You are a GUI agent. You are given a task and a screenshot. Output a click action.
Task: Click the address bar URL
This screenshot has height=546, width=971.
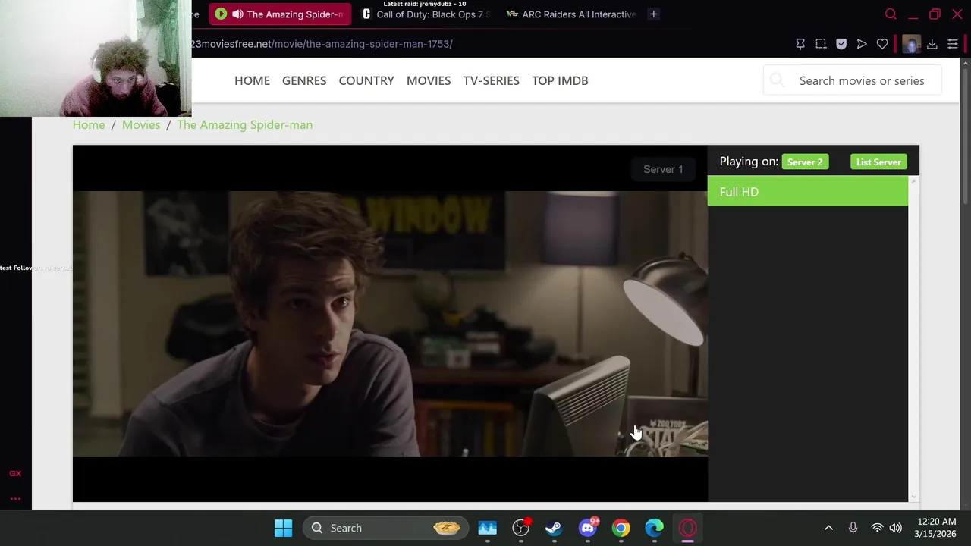[322, 44]
